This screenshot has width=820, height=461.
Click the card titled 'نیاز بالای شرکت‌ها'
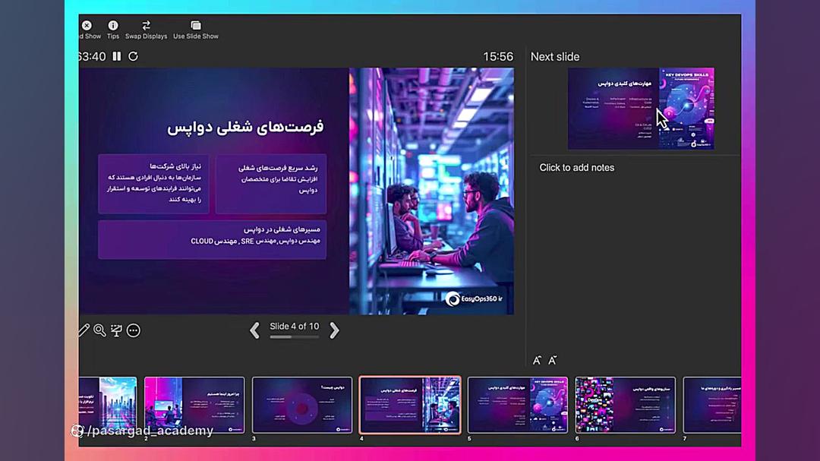[x=153, y=184]
